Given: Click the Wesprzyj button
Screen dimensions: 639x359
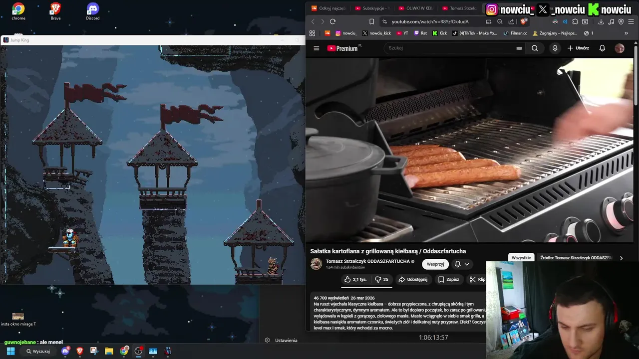Looking at the screenshot, I should (435, 264).
